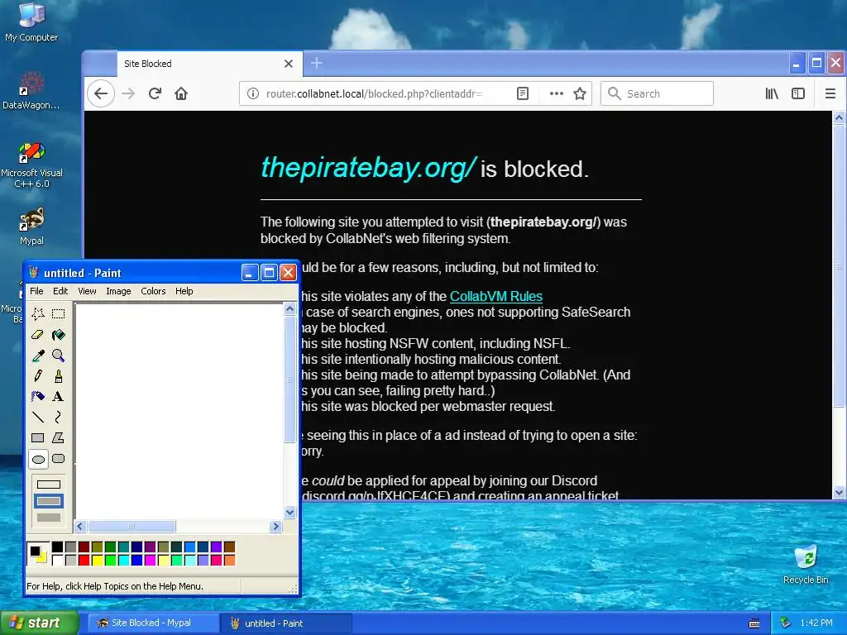Viewport: 847px width, 635px height.
Task: Select the Recycle Bin desktop icon
Action: [x=806, y=564]
